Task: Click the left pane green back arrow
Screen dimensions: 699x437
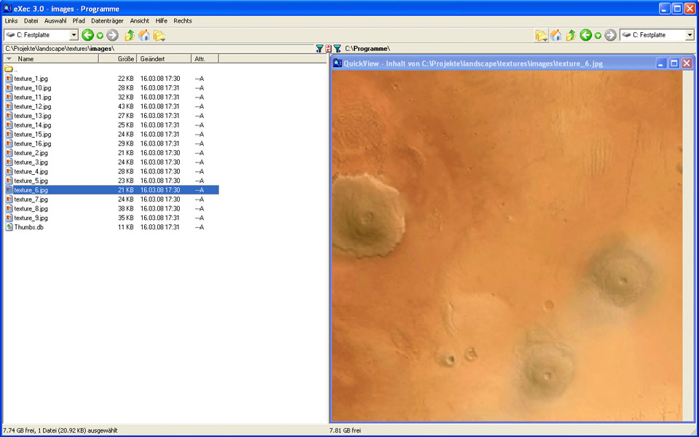Action: click(x=87, y=35)
